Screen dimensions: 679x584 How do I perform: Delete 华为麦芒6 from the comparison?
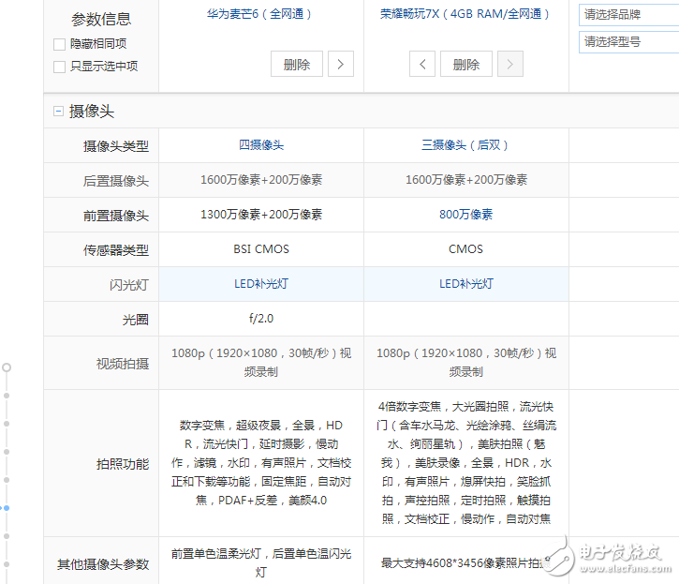pos(297,64)
